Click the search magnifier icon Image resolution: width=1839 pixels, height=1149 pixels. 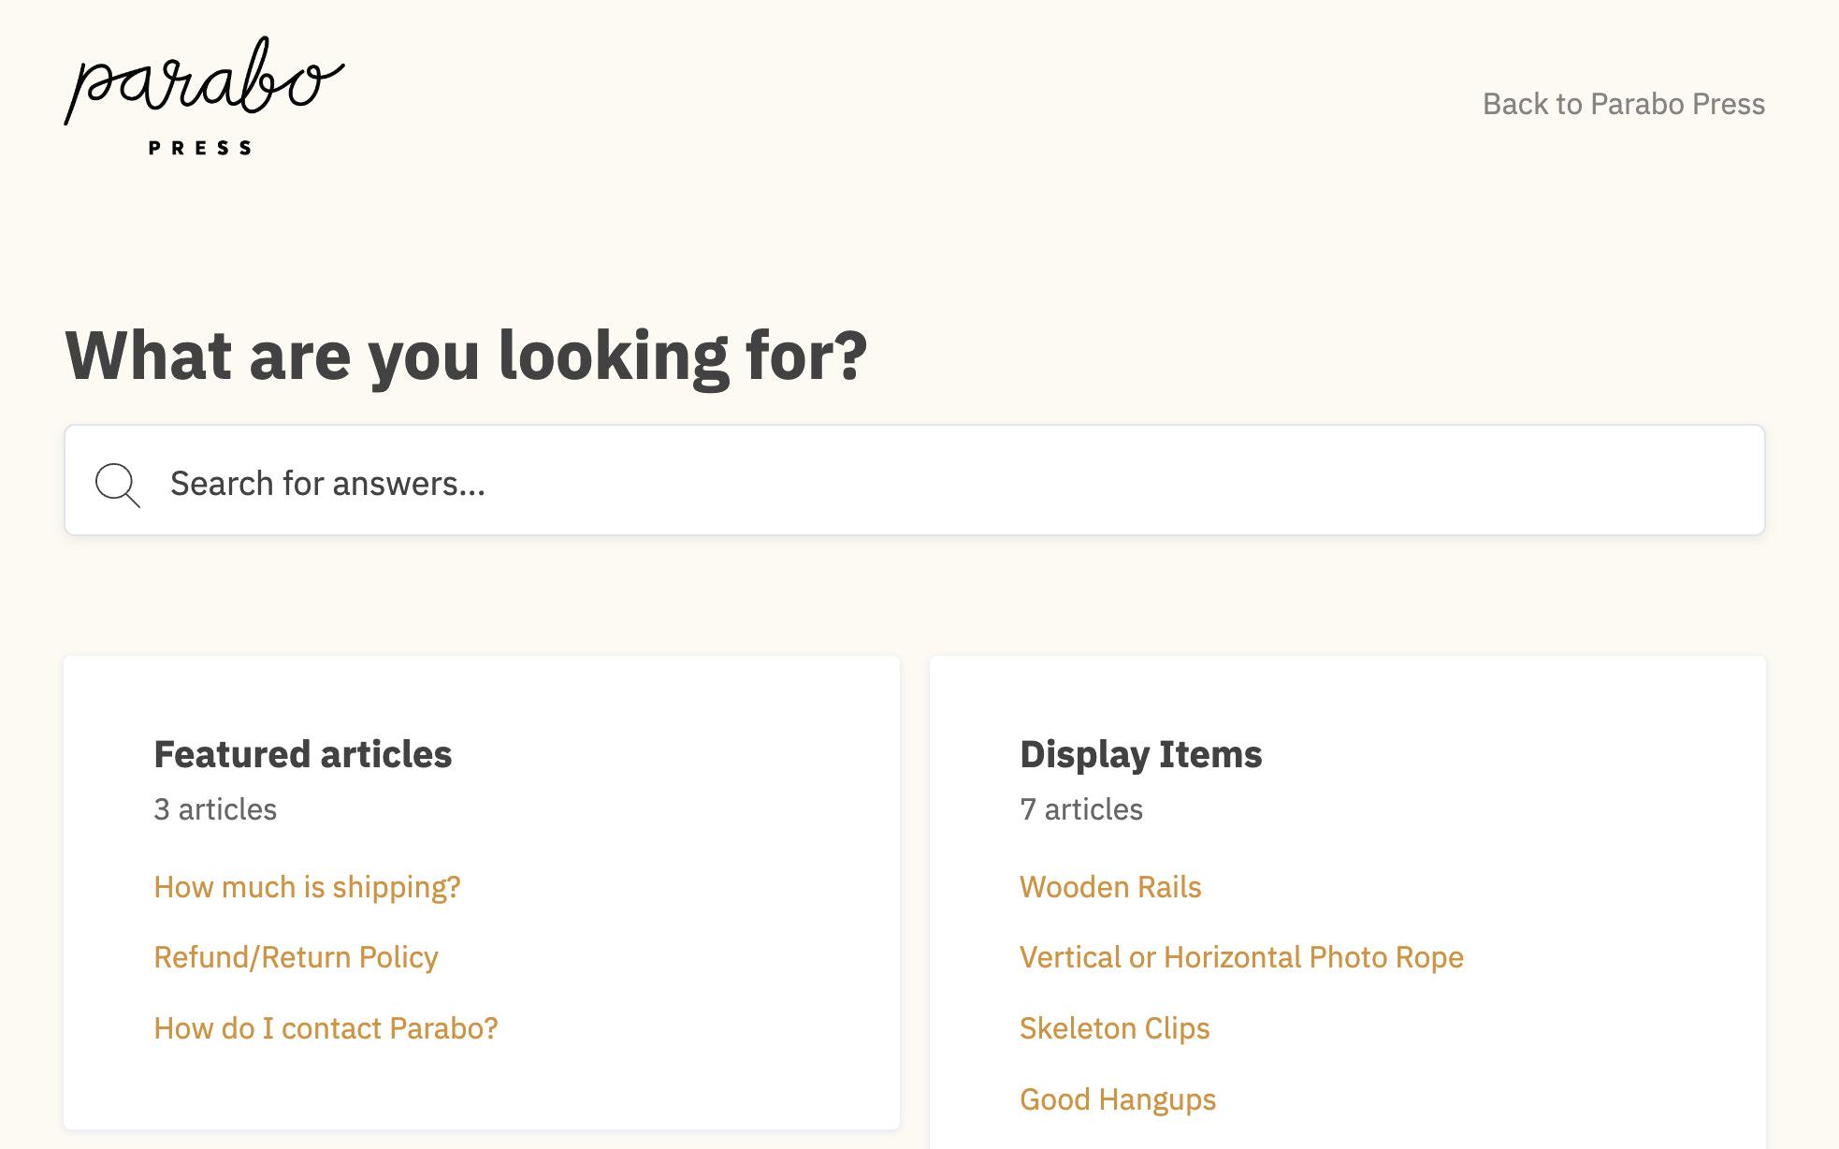(x=118, y=484)
